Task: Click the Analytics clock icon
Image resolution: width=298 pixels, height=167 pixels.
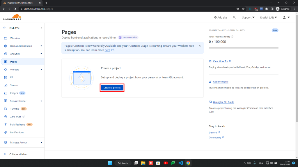Action: 6,54
